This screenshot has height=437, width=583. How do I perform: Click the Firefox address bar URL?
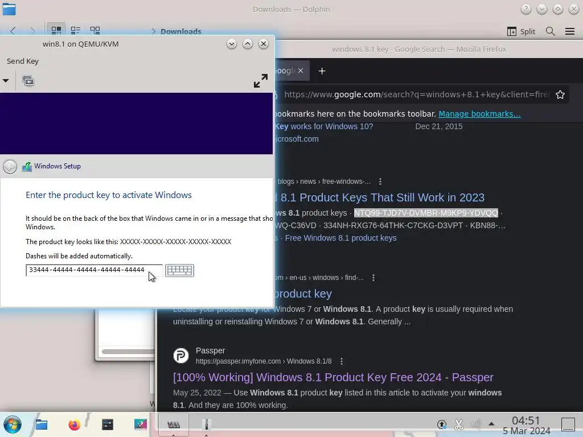pos(416,94)
